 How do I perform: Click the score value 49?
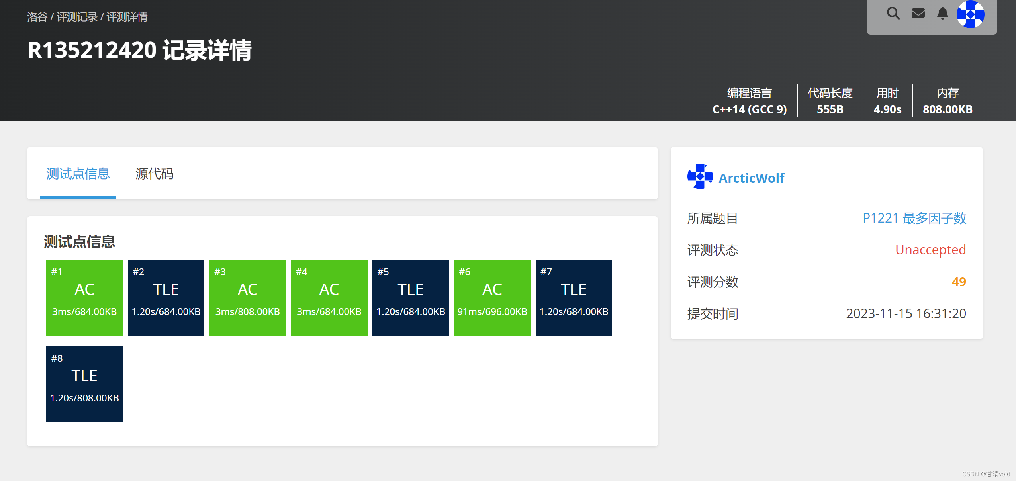(959, 282)
